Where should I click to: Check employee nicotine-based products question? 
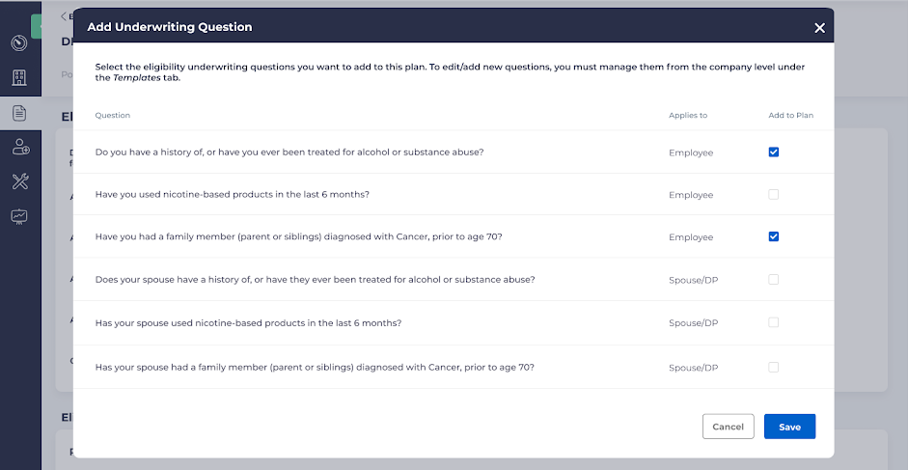(x=774, y=194)
